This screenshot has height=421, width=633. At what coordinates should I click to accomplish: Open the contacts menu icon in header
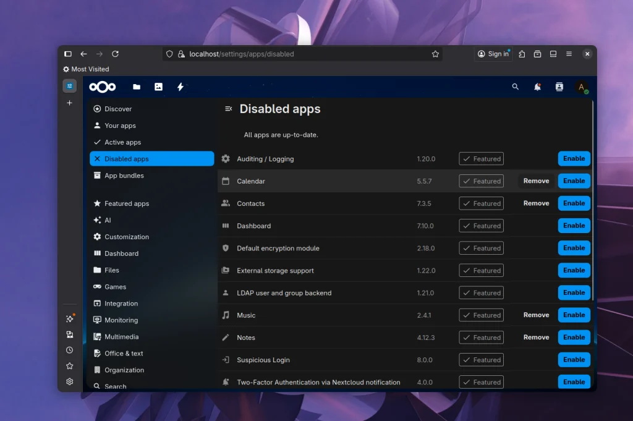(x=559, y=87)
